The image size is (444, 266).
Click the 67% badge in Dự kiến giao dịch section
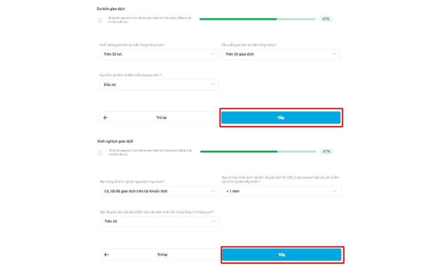[x=325, y=20]
